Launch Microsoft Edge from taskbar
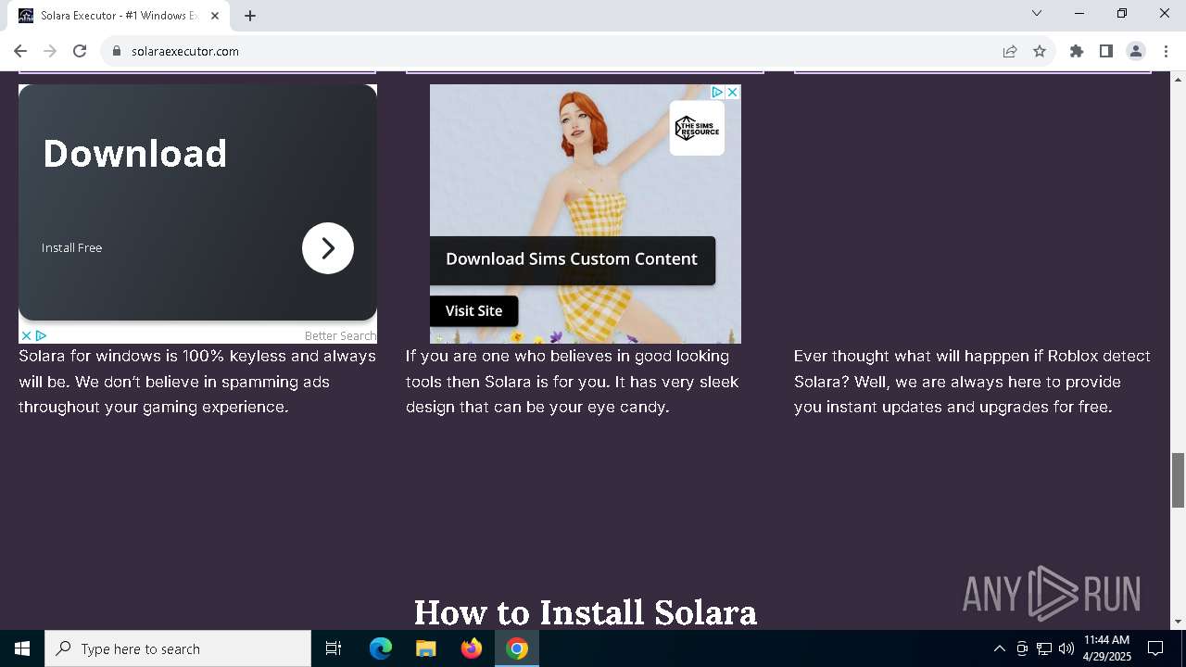This screenshot has height=667, width=1186. tap(381, 648)
